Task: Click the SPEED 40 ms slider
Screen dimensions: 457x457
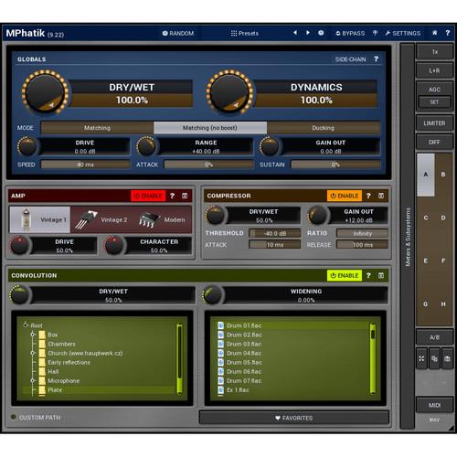Action: coord(85,165)
